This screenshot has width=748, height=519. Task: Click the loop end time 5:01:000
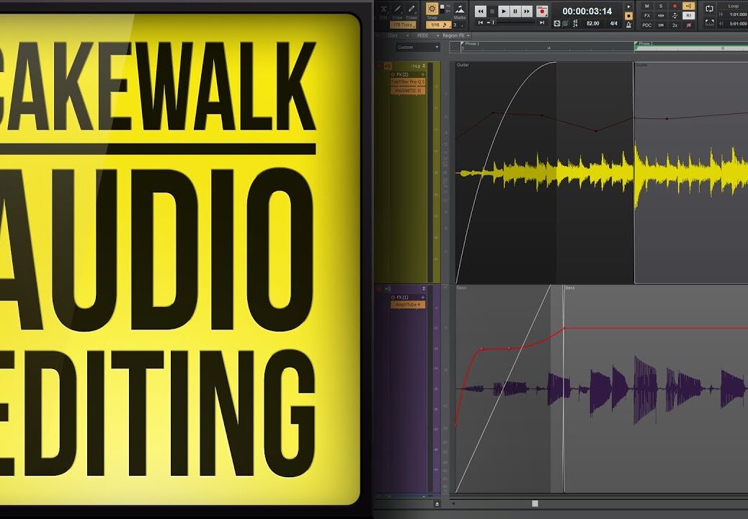click(x=739, y=23)
